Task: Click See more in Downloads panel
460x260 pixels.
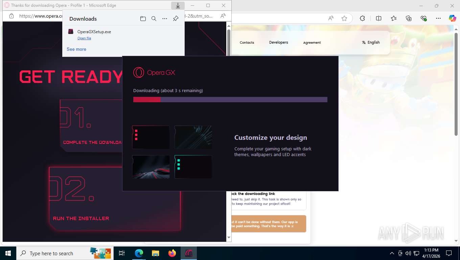Action: (76, 49)
